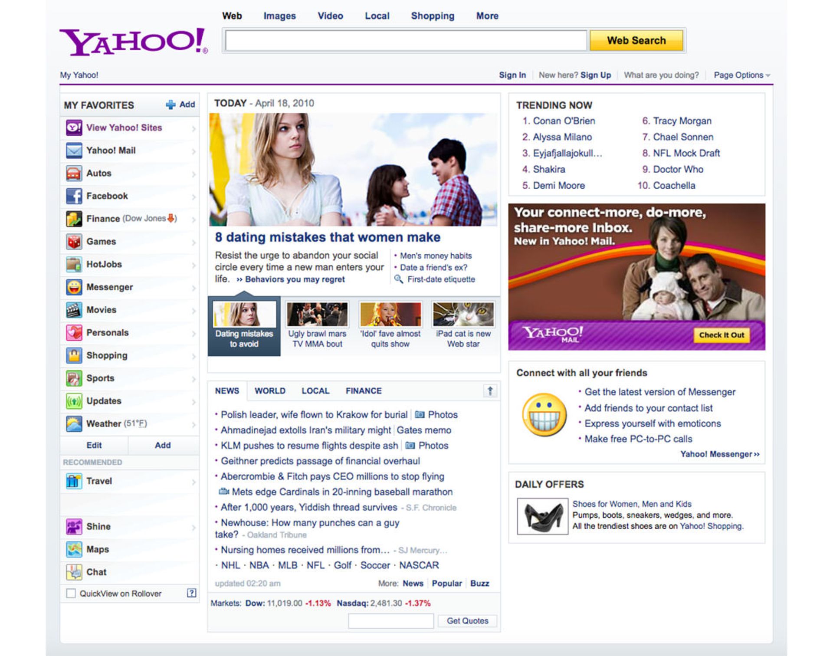Click the Messenger smiley icon
833x656 pixels.
(x=74, y=287)
